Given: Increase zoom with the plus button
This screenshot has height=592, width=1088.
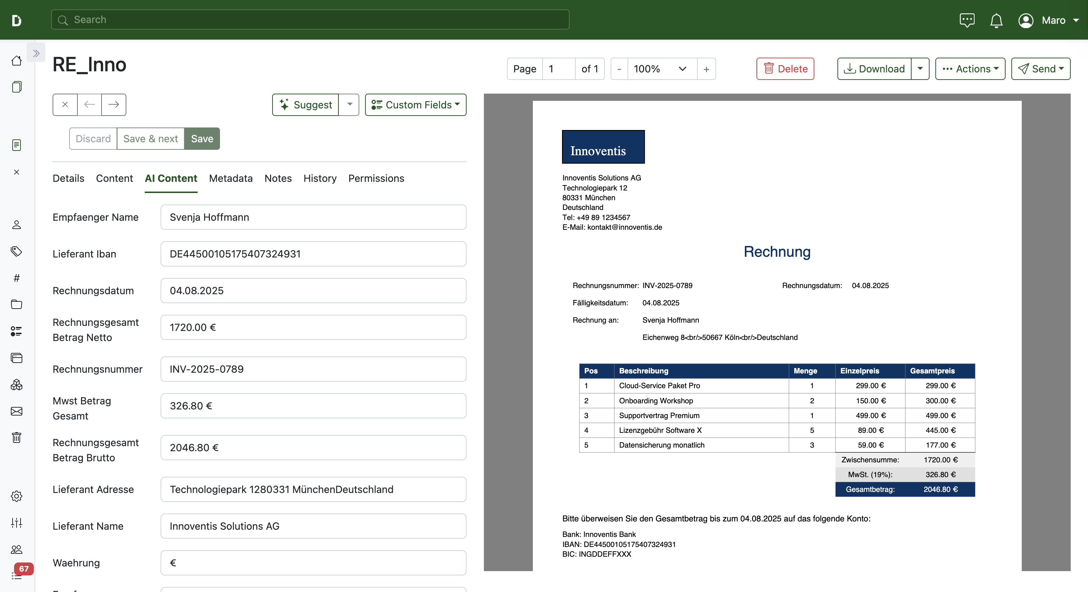Looking at the screenshot, I should 706,69.
